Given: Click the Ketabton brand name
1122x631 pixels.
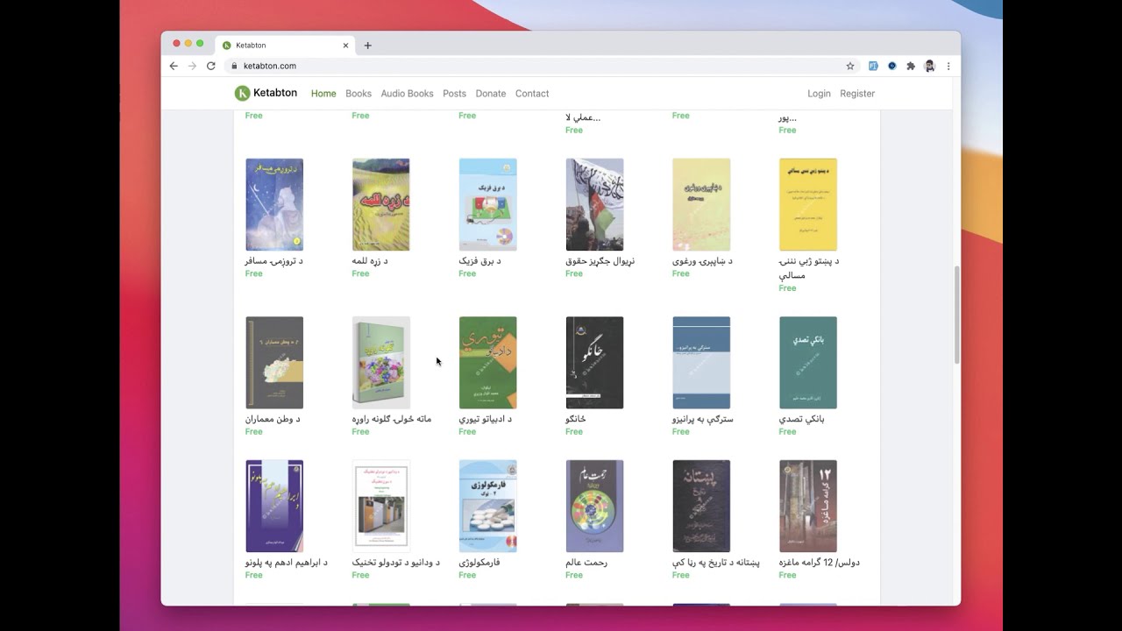Looking at the screenshot, I should pos(275,93).
